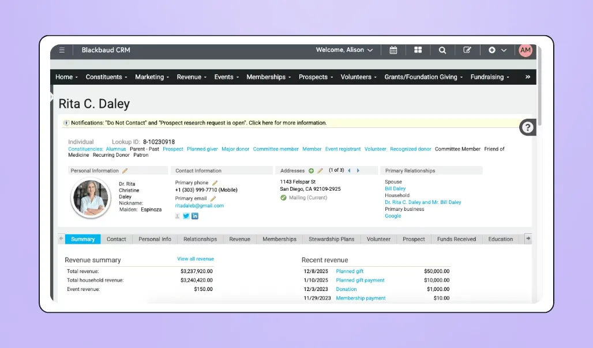Open the Memberships navigation dropdown

269,77
